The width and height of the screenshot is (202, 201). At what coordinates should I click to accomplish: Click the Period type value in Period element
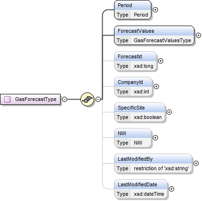[141, 15]
